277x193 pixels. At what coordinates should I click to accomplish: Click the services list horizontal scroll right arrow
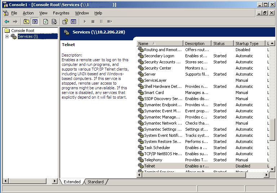click(x=267, y=175)
